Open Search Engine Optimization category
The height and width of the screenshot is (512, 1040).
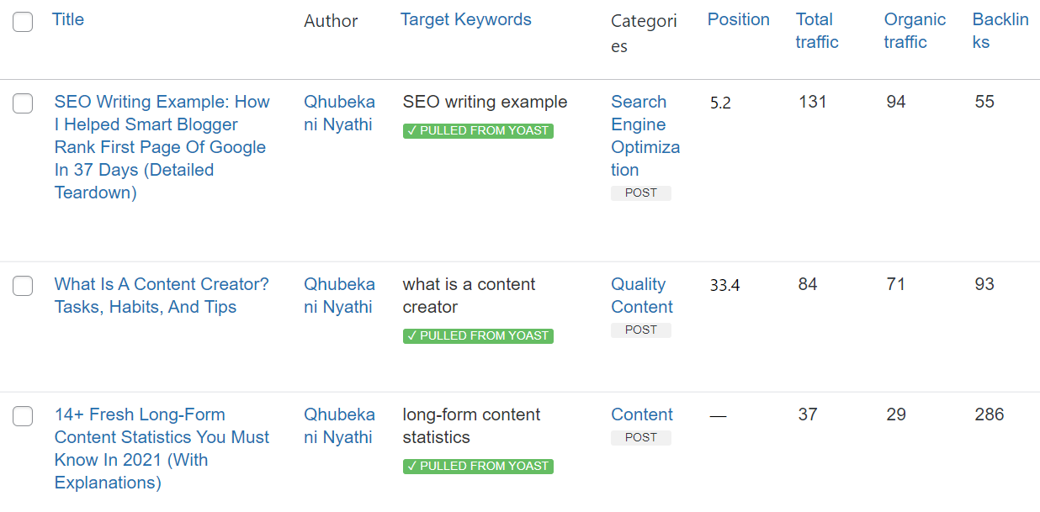coord(645,135)
